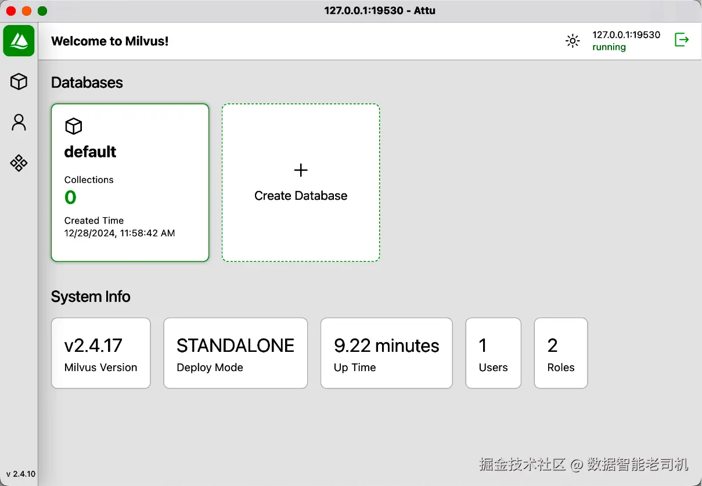Click the Welcome to Milvus! heading
The width and height of the screenshot is (702, 486).
pyautogui.click(x=110, y=41)
